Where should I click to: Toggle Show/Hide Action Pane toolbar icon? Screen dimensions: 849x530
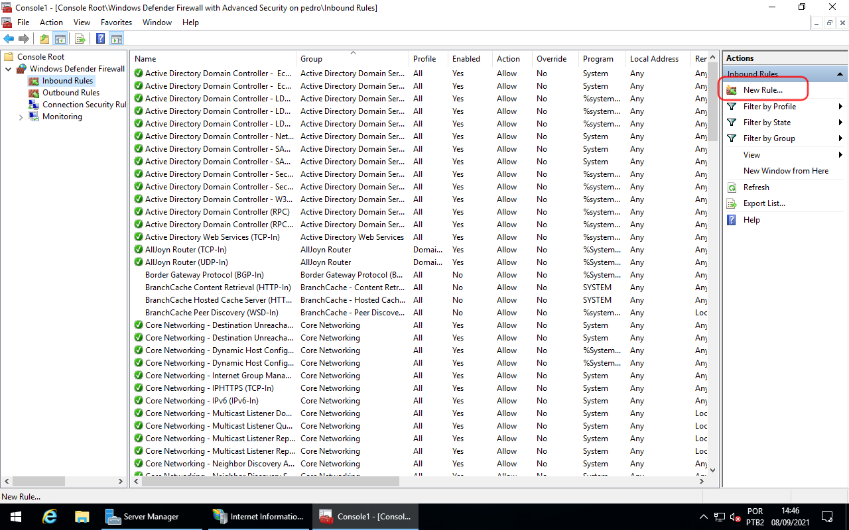tap(117, 39)
